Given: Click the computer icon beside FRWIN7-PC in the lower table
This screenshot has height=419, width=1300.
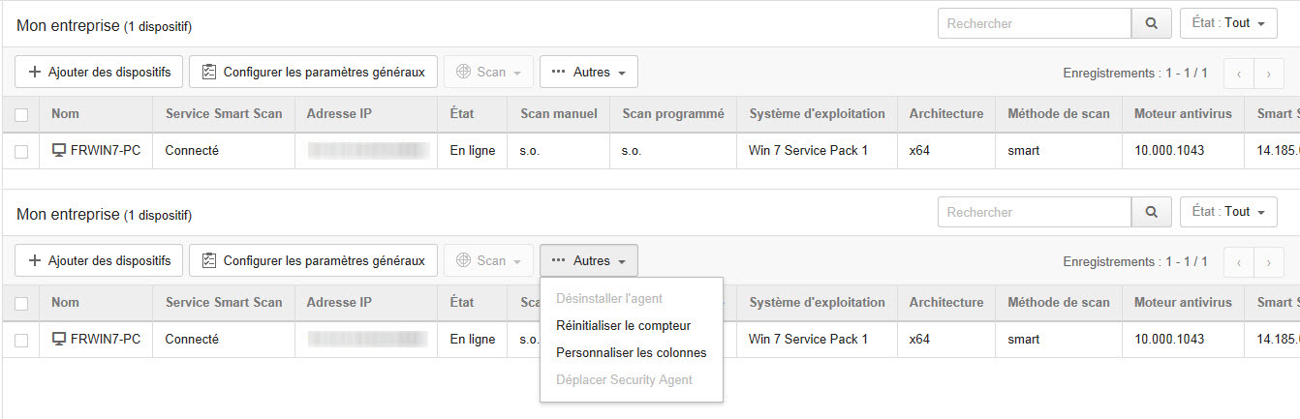Looking at the screenshot, I should [59, 340].
